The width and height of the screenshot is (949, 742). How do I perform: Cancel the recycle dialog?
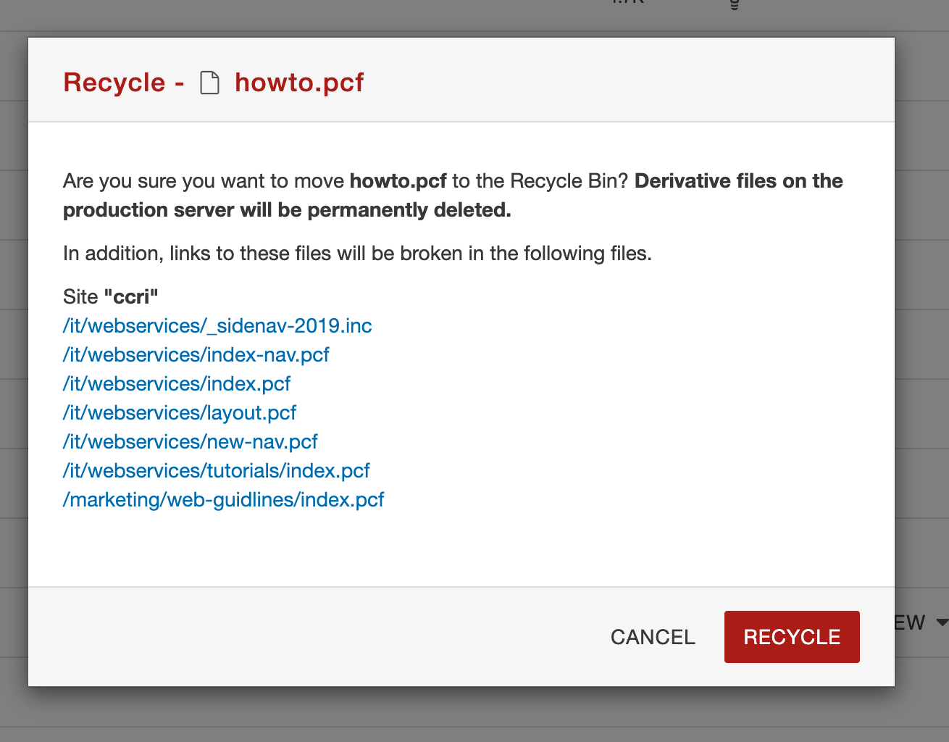pyautogui.click(x=653, y=636)
